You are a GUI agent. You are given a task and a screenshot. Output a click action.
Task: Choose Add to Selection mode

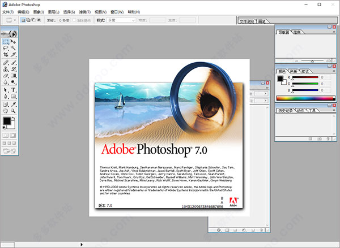(28, 20)
